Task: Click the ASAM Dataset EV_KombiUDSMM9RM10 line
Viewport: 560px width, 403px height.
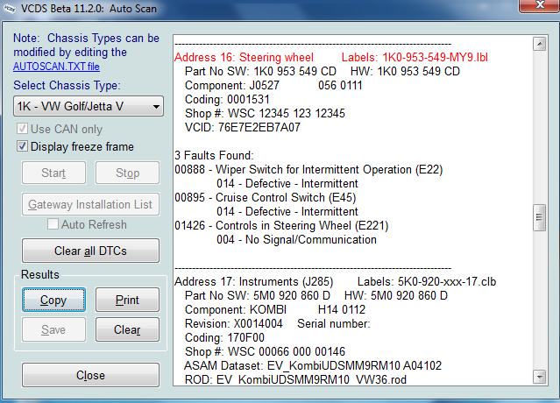Action: click(313, 365)
